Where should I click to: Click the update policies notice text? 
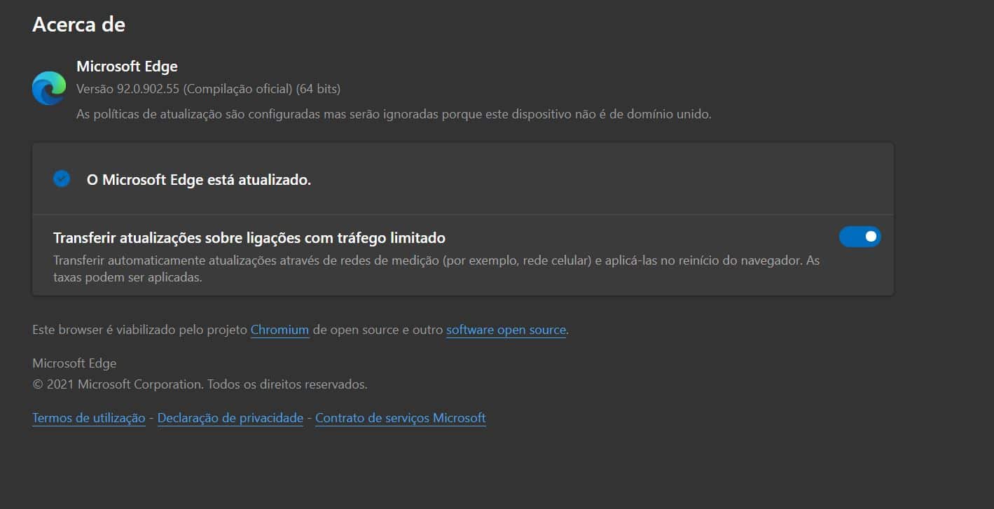[394, 114]
